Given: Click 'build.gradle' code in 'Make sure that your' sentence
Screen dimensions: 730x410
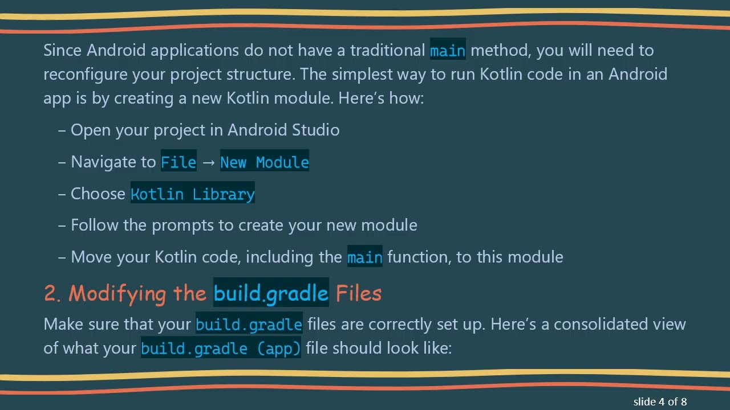Looking at the screenshot, I should 249,324.
